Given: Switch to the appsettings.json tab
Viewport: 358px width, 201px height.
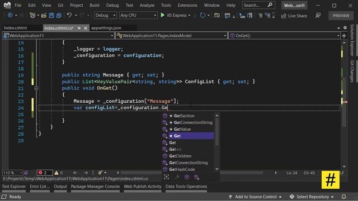Looking at the screenshot, I should click(x=106, y=28).
